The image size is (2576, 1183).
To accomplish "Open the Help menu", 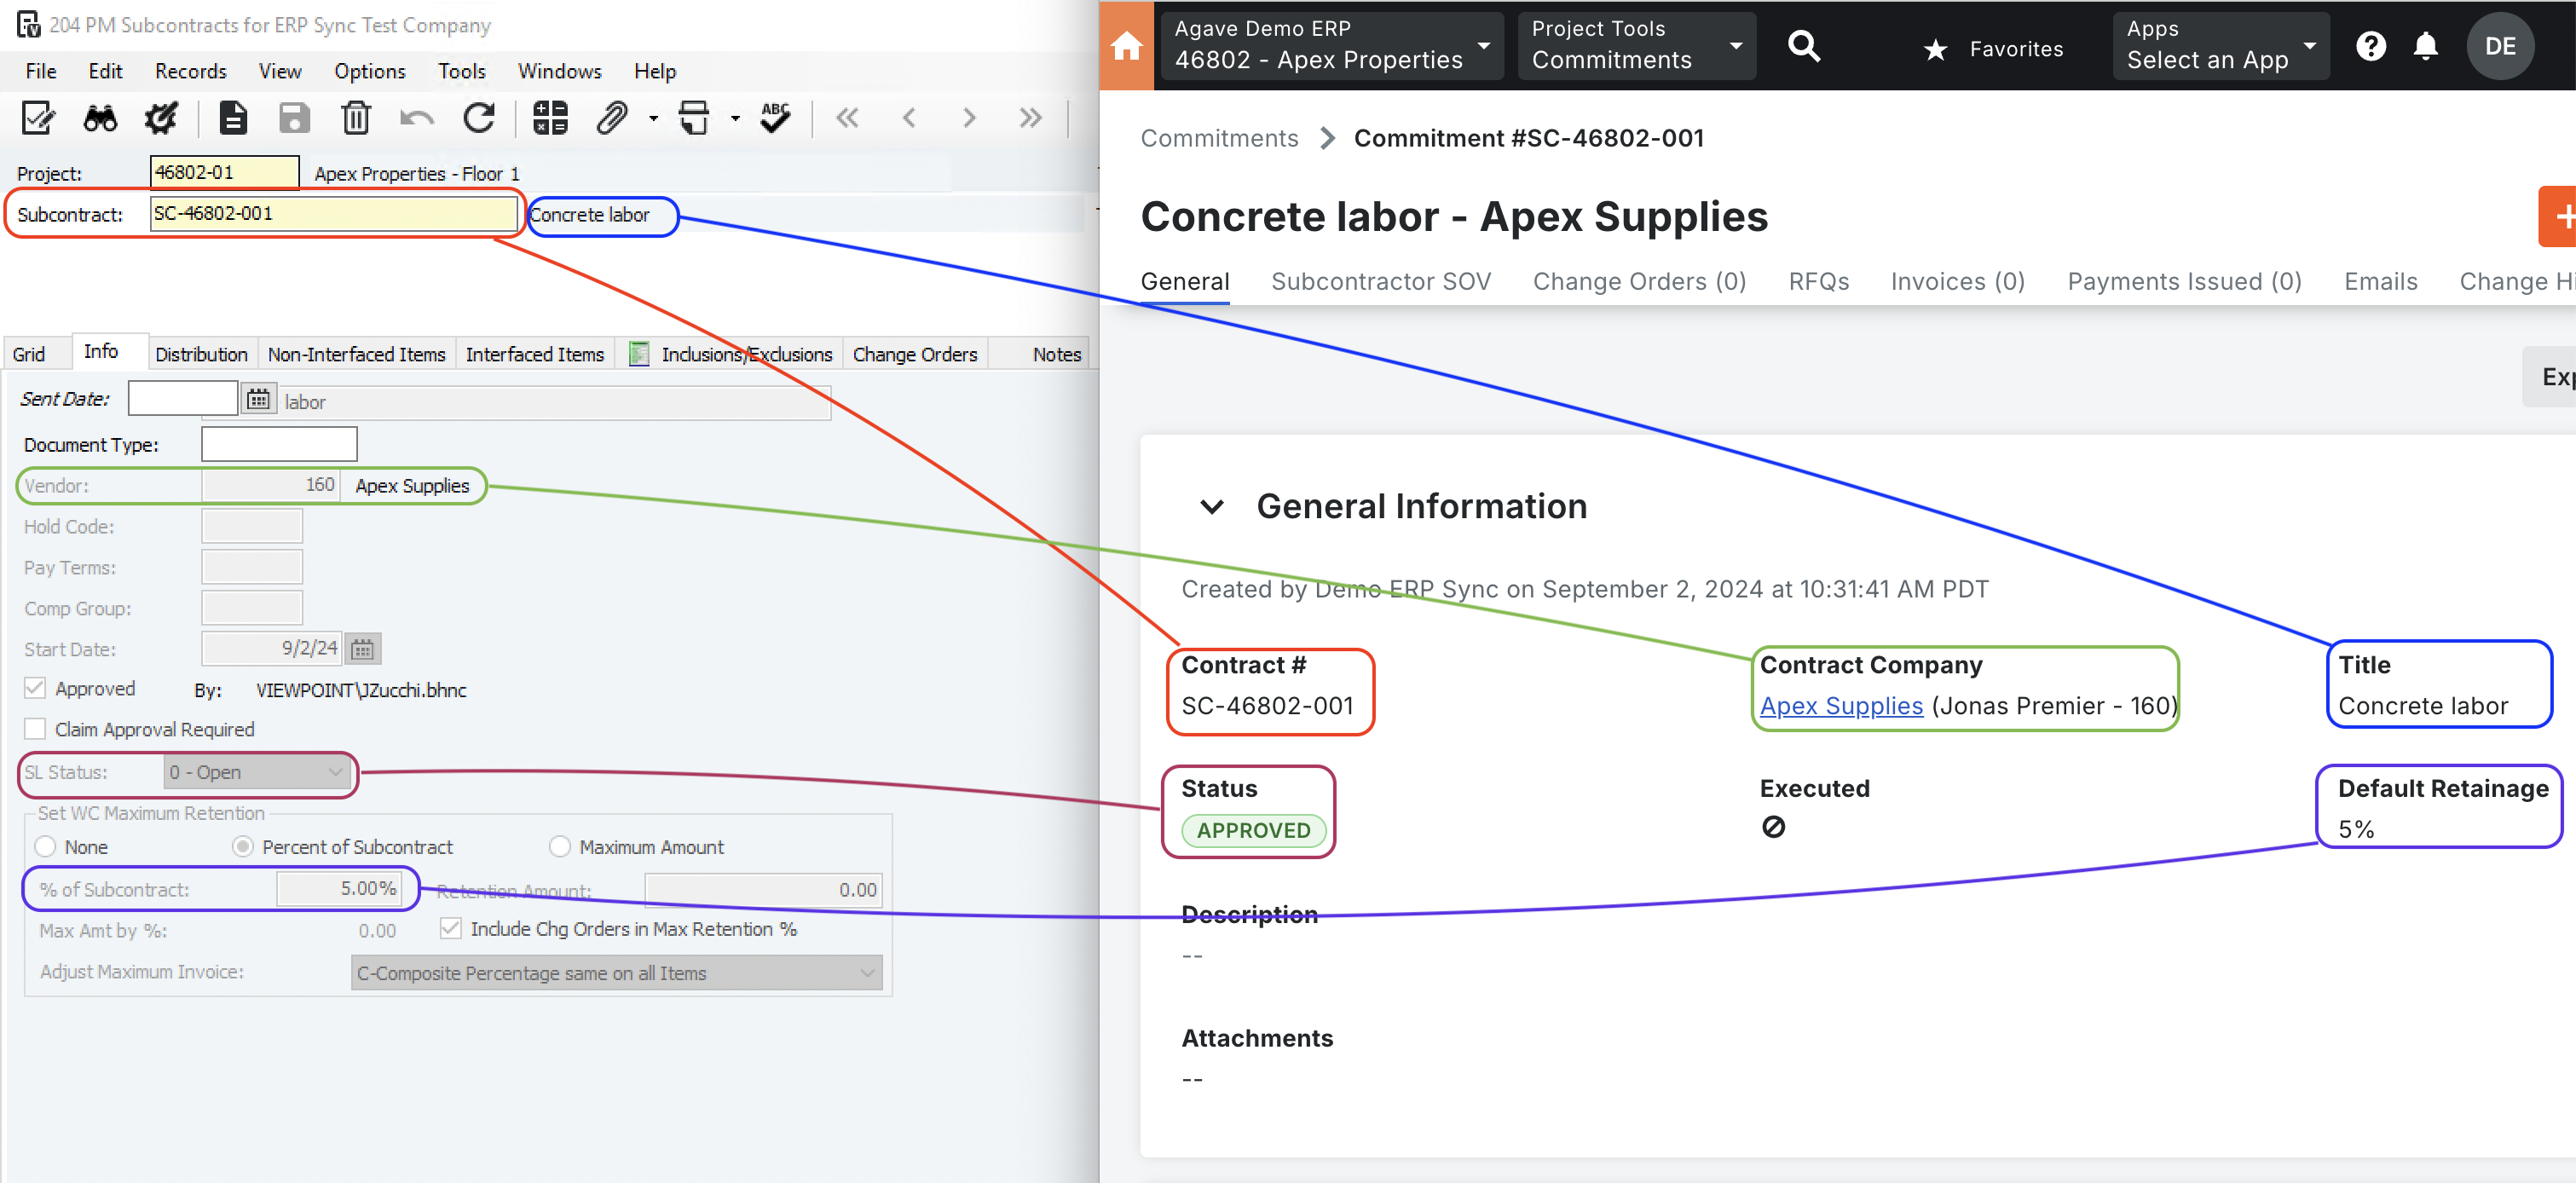I will point(655,71).
